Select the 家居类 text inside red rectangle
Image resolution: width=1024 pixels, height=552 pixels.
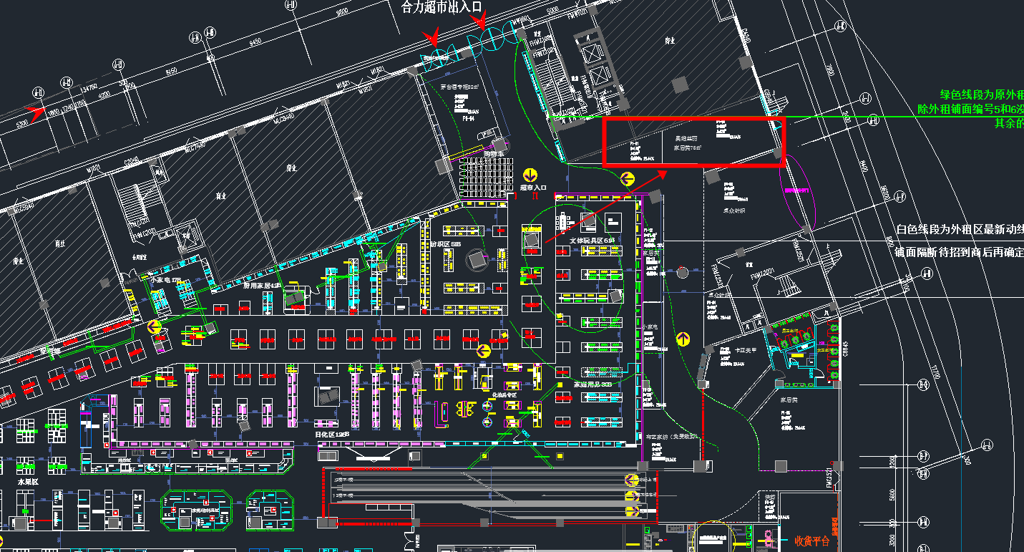point(688,148)
